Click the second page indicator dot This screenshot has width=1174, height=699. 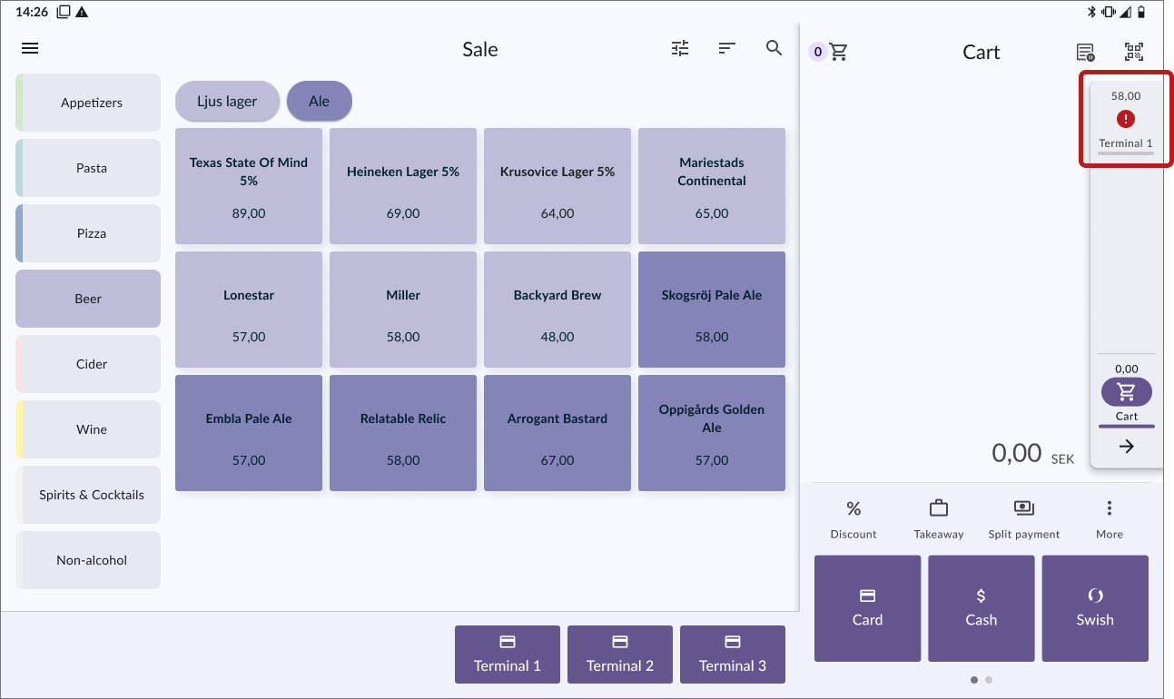coord(989,679)
